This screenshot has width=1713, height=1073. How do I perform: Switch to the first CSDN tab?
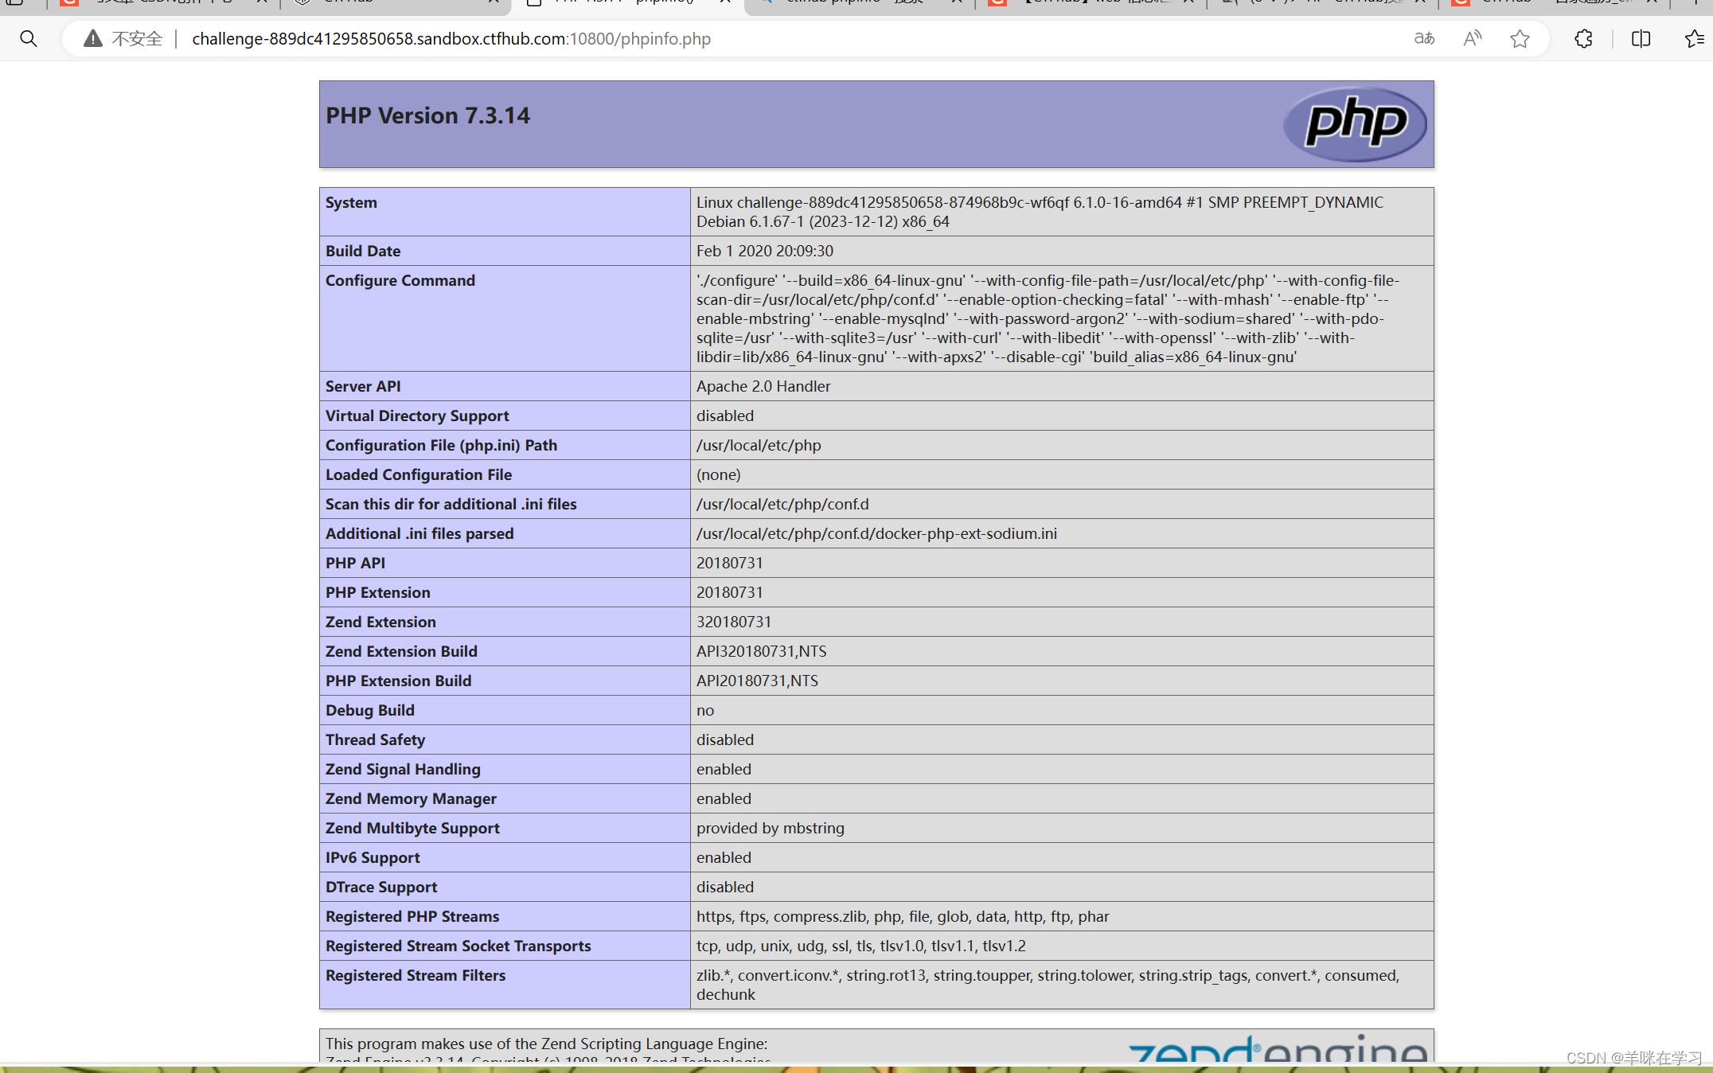click(x=159, y=2)
